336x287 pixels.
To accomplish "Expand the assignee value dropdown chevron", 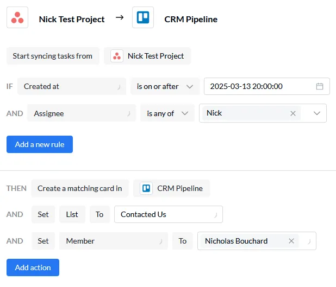I will pos(317,113).
